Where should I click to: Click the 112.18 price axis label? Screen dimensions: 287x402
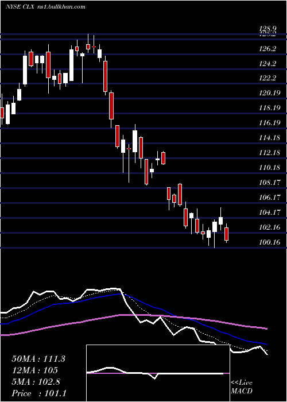270,153
